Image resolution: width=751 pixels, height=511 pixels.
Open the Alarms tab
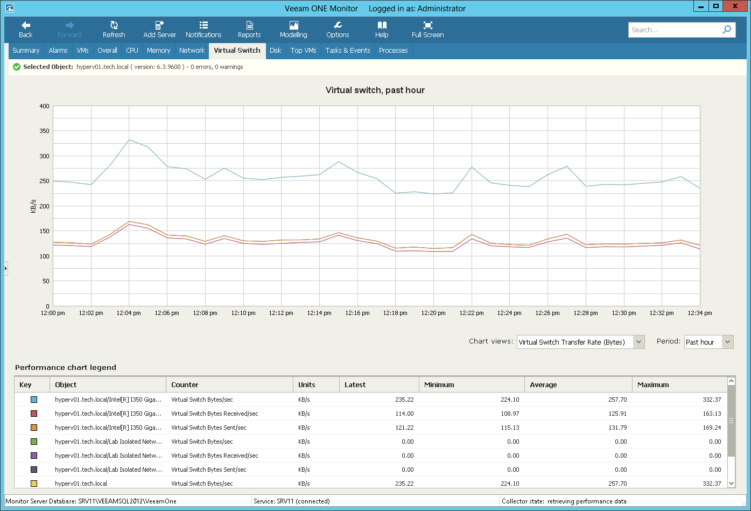[58, 51]
